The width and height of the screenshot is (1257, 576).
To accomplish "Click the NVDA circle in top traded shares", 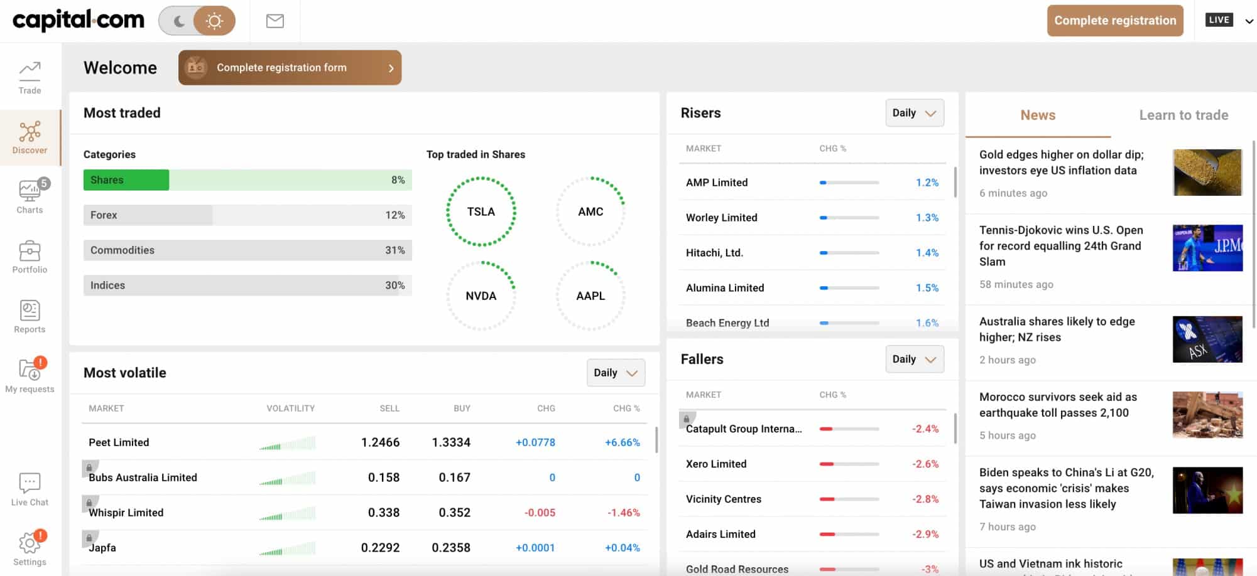I will tap(481, 296).
